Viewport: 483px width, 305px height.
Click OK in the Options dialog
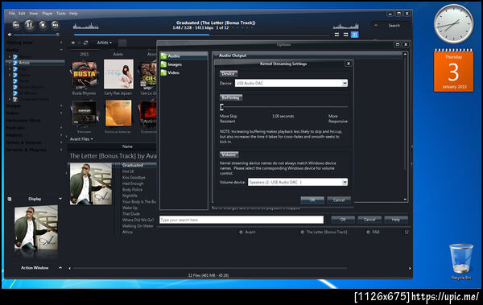pos(343,220)
